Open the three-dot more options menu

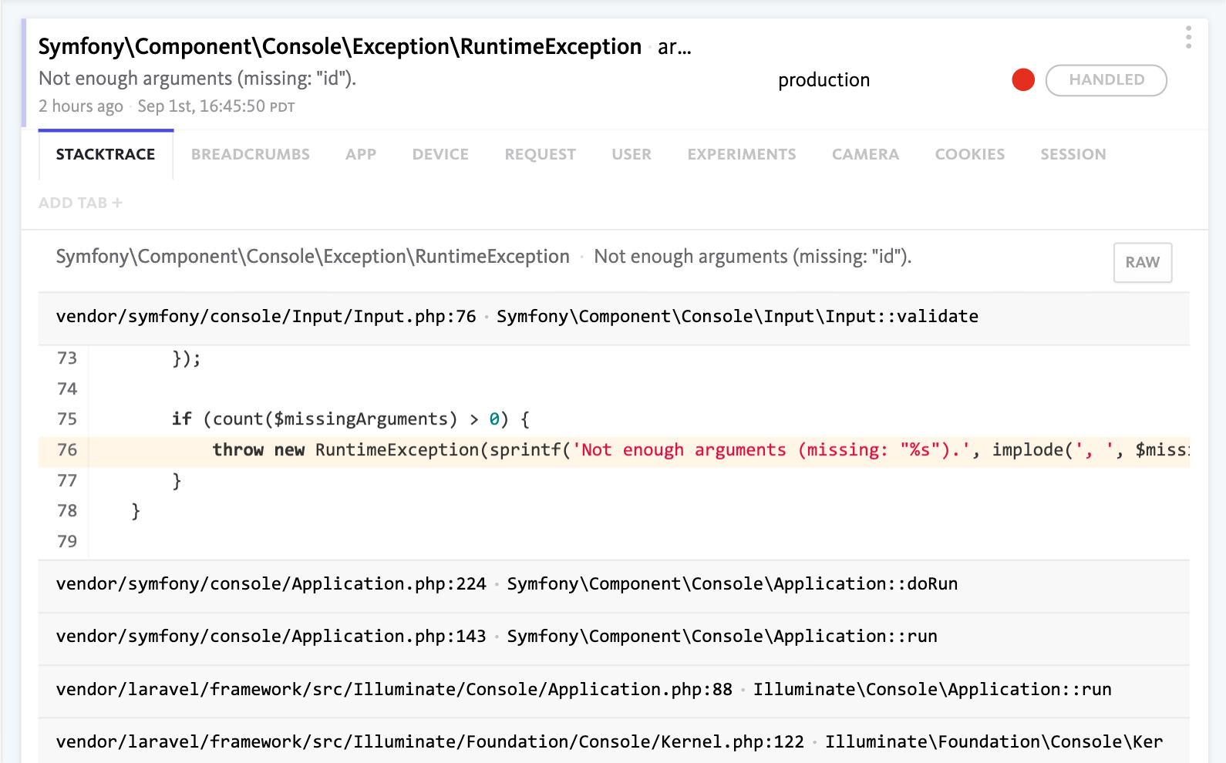coord(1188,37)
